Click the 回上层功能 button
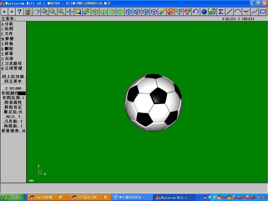Image resolution: width=268 pixels, height=201 pixels. point(13,76)
